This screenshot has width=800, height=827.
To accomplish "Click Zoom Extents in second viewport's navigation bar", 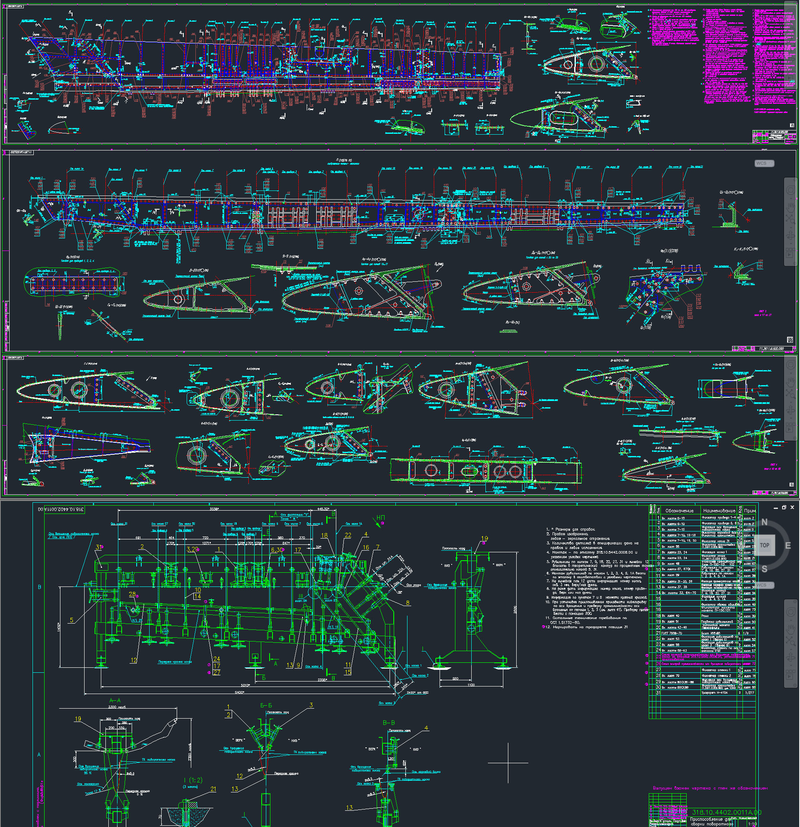I will [x=791, y=219].
